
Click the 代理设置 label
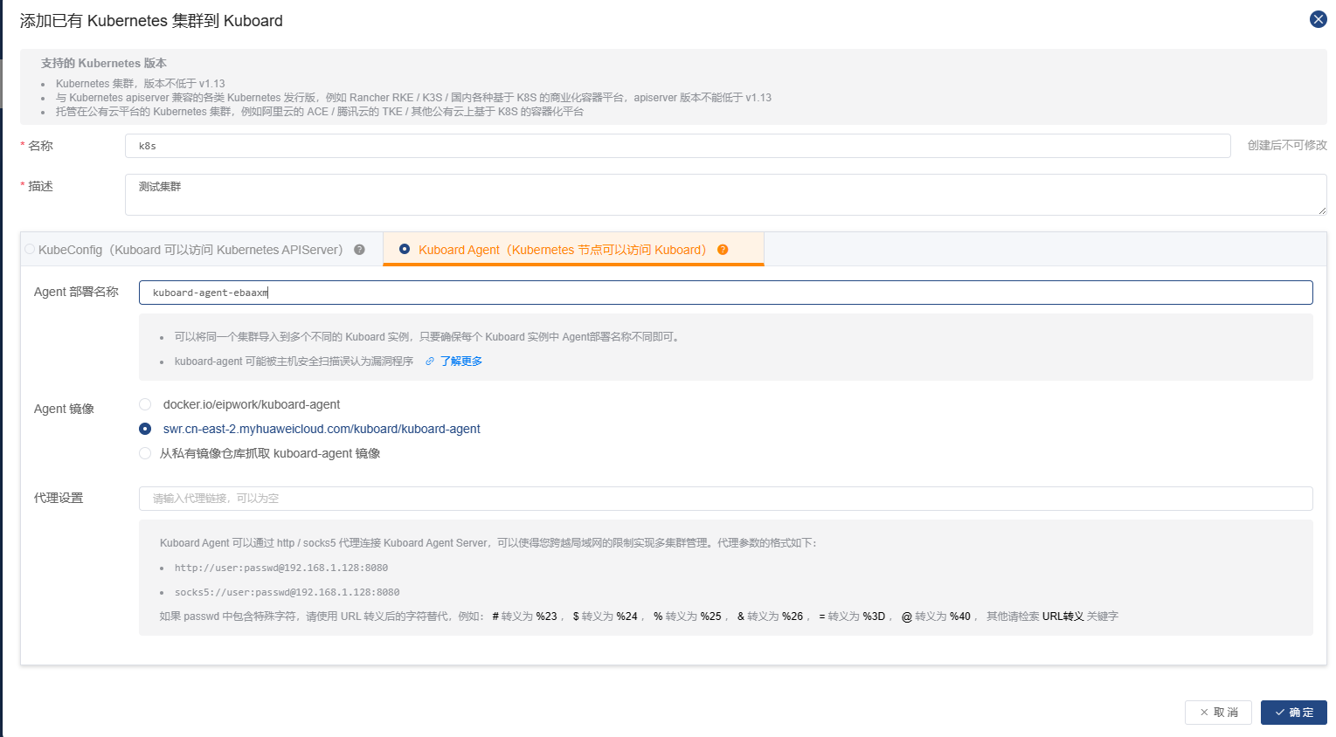59,498
